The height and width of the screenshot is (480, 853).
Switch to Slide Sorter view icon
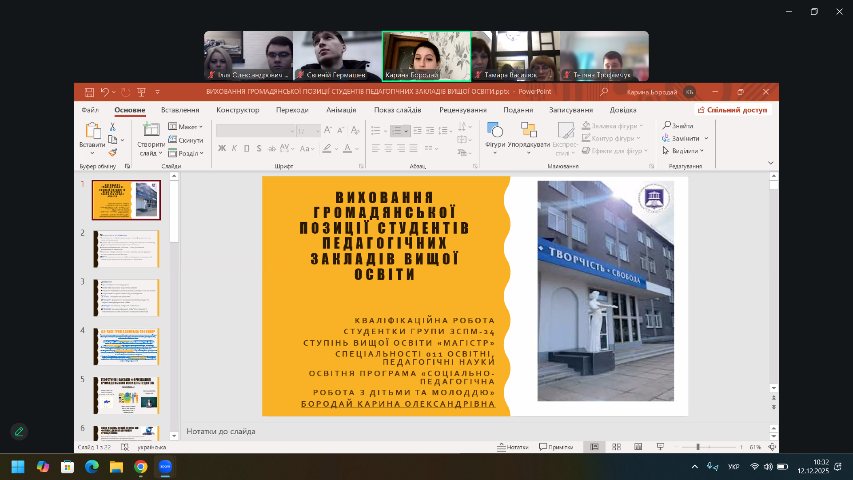tap(616, 447)
